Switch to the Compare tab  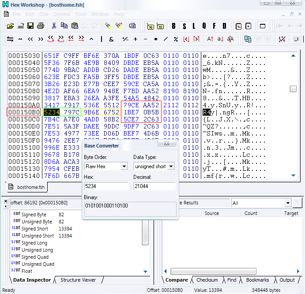[177, 280]
